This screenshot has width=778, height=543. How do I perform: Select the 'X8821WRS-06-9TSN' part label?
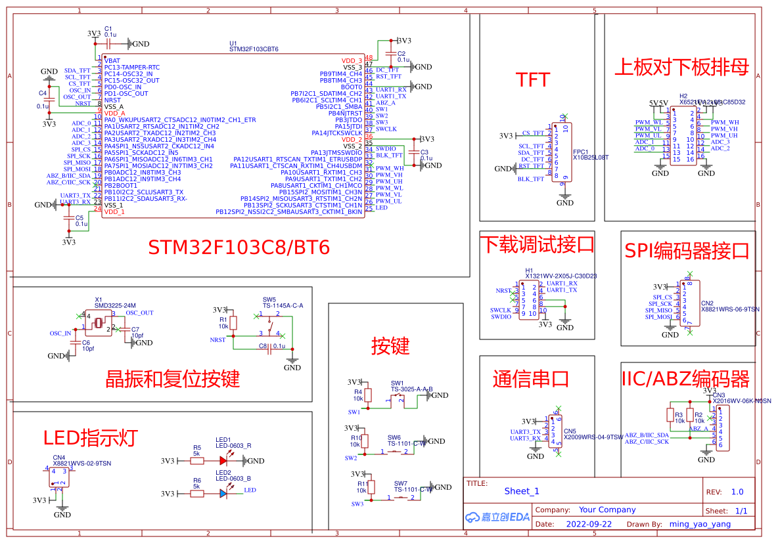tap(731, 309)
